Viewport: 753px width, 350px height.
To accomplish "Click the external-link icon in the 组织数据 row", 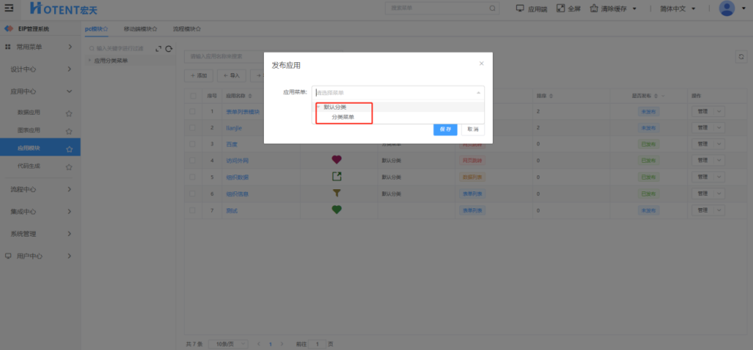I will tap(336, 177).
